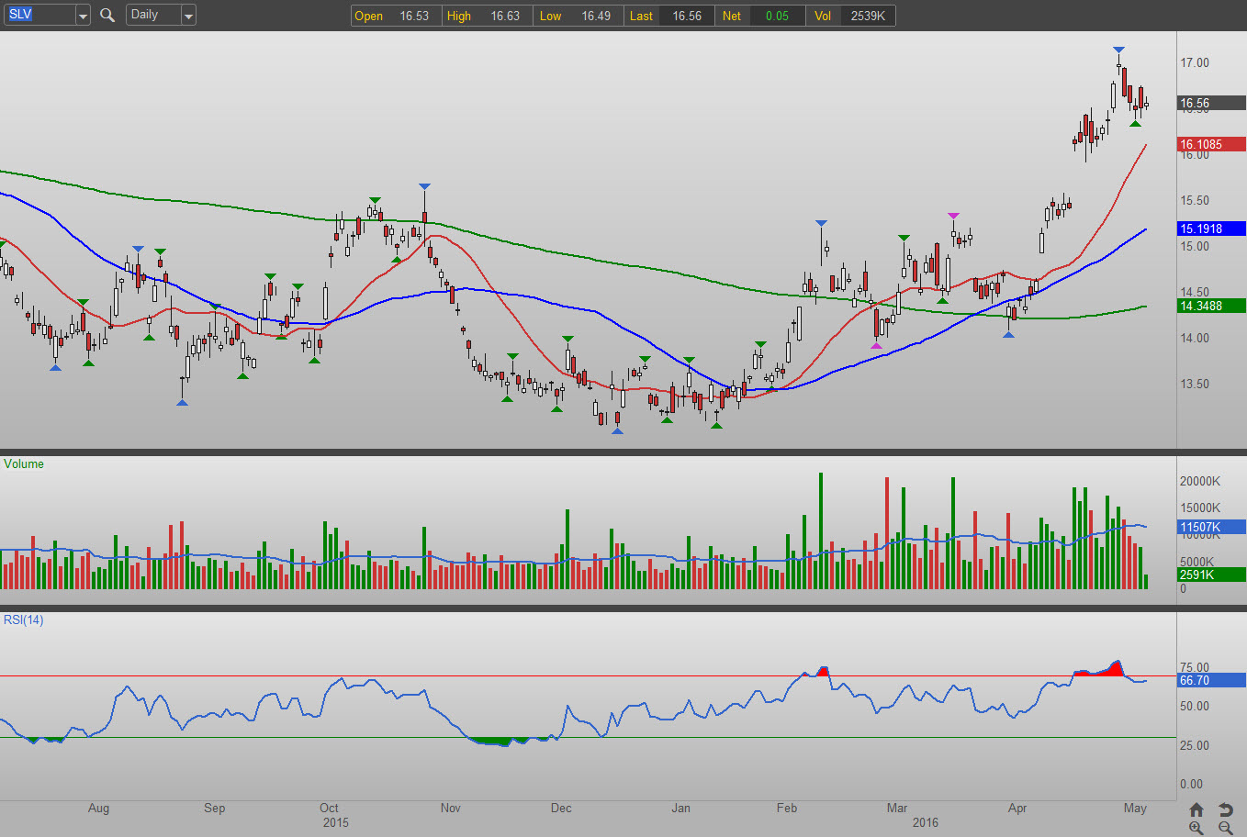This screenshot has width=1247, height=837.
Task: Click the blue triangle above the 17.00 peak
Action: point(1118,50)
